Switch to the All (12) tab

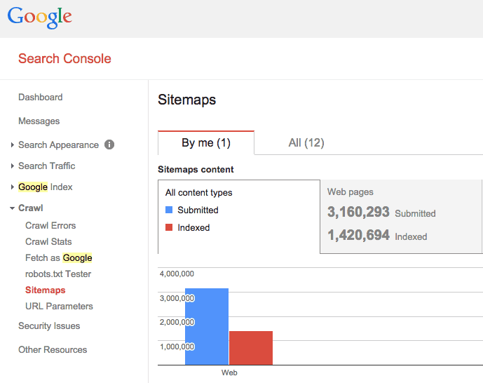[306, 142]
